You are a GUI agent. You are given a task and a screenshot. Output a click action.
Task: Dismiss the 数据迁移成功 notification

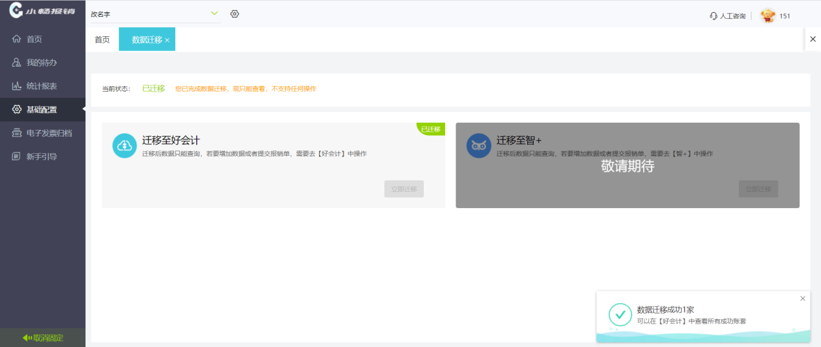803,299
